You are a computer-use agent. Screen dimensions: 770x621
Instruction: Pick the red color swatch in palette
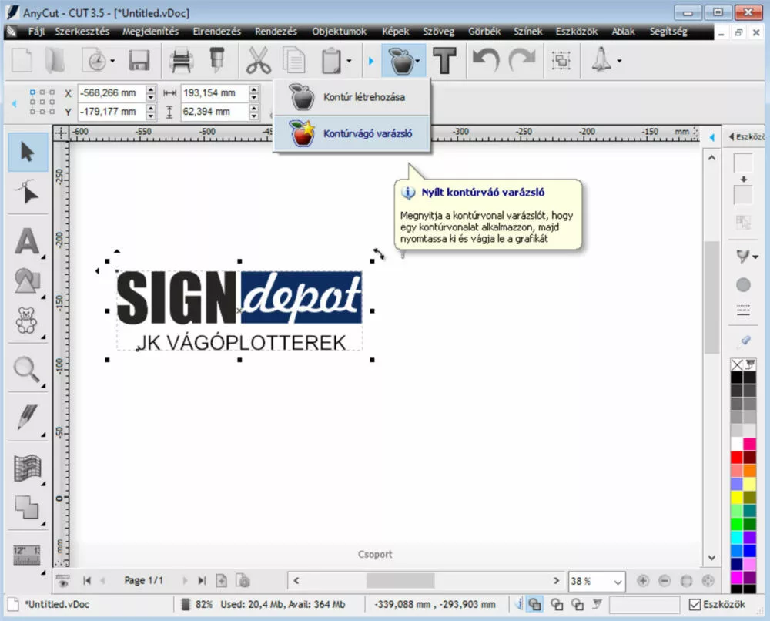click(737, 457)
